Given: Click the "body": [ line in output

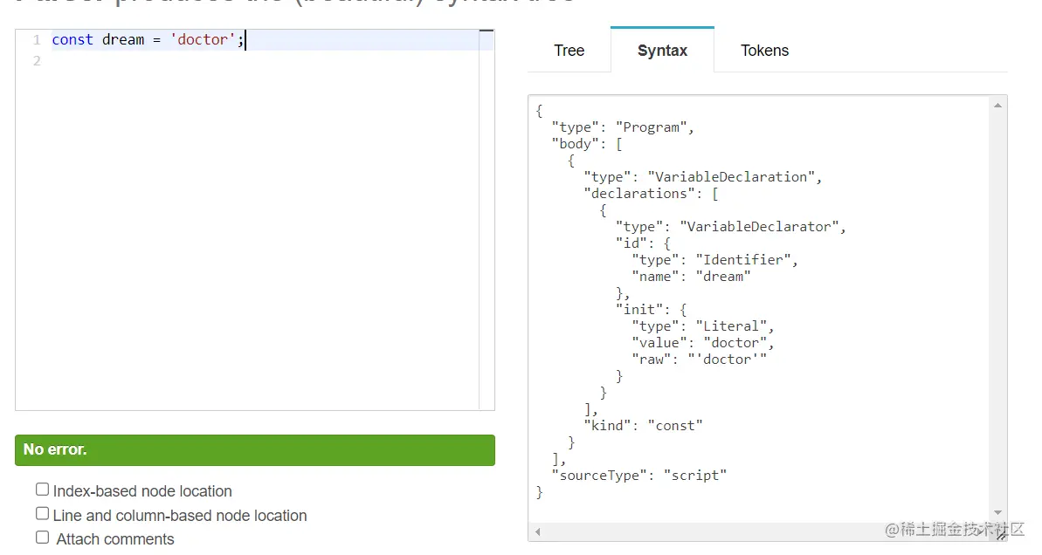Looking at the screenshot, I should pyautogui.click(x=587, y=144).
